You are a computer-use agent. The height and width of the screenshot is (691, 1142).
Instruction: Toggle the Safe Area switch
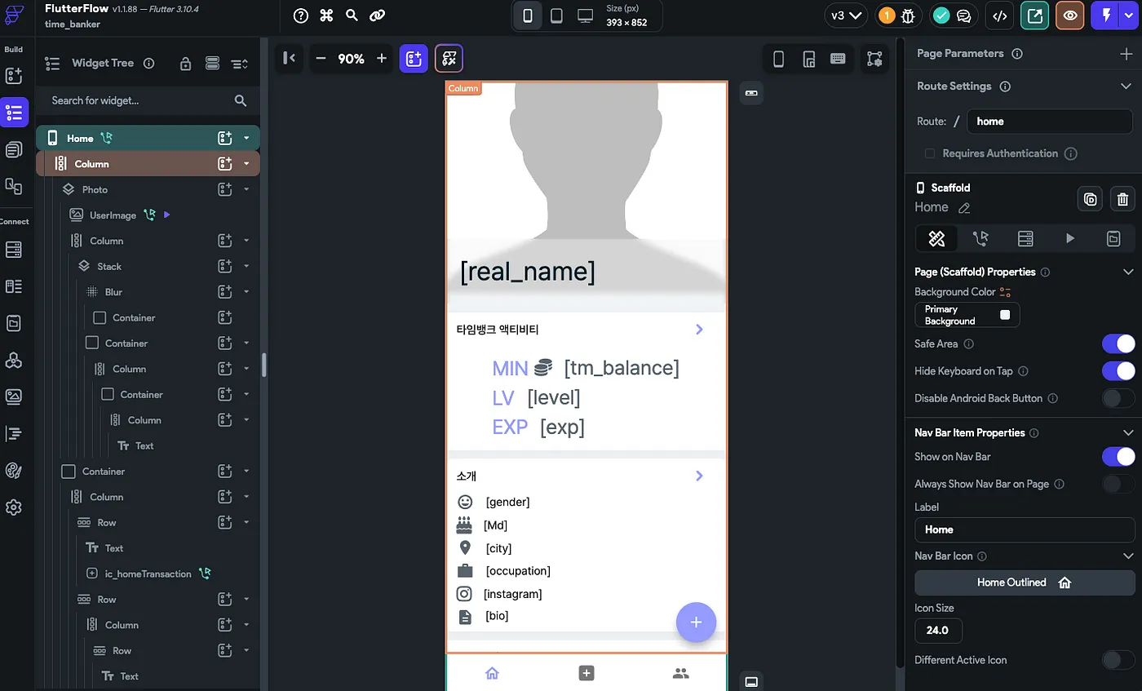pyautogui.click(x=1118, y=343)
